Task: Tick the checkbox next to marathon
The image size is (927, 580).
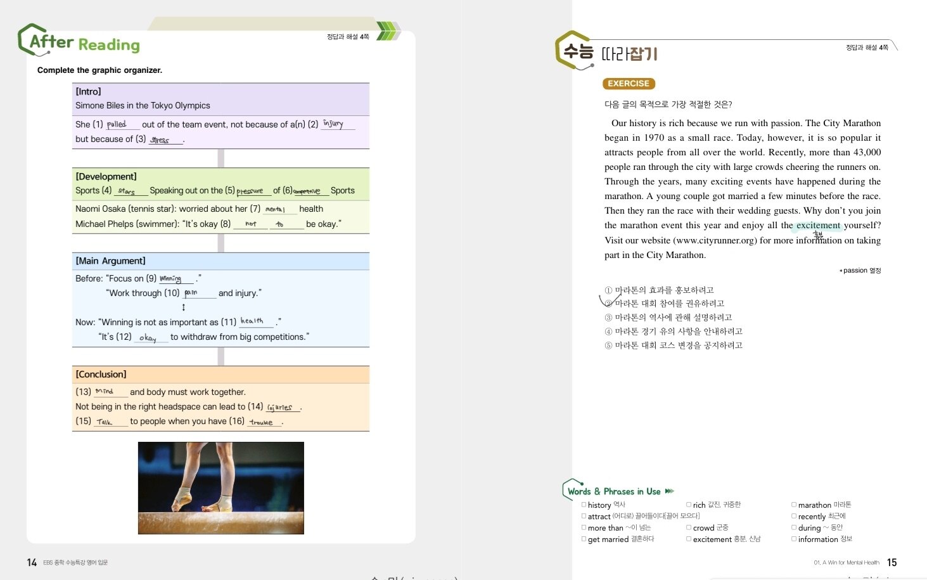Action: pos(794,505)
